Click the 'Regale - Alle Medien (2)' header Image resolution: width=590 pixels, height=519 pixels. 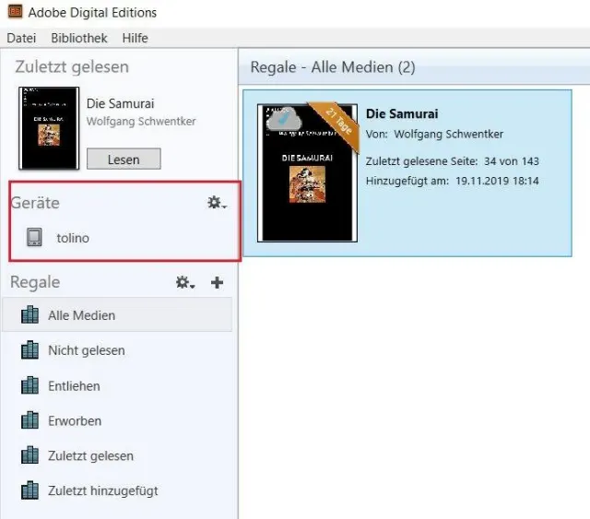pyautogui.click(x=333, y=67)
